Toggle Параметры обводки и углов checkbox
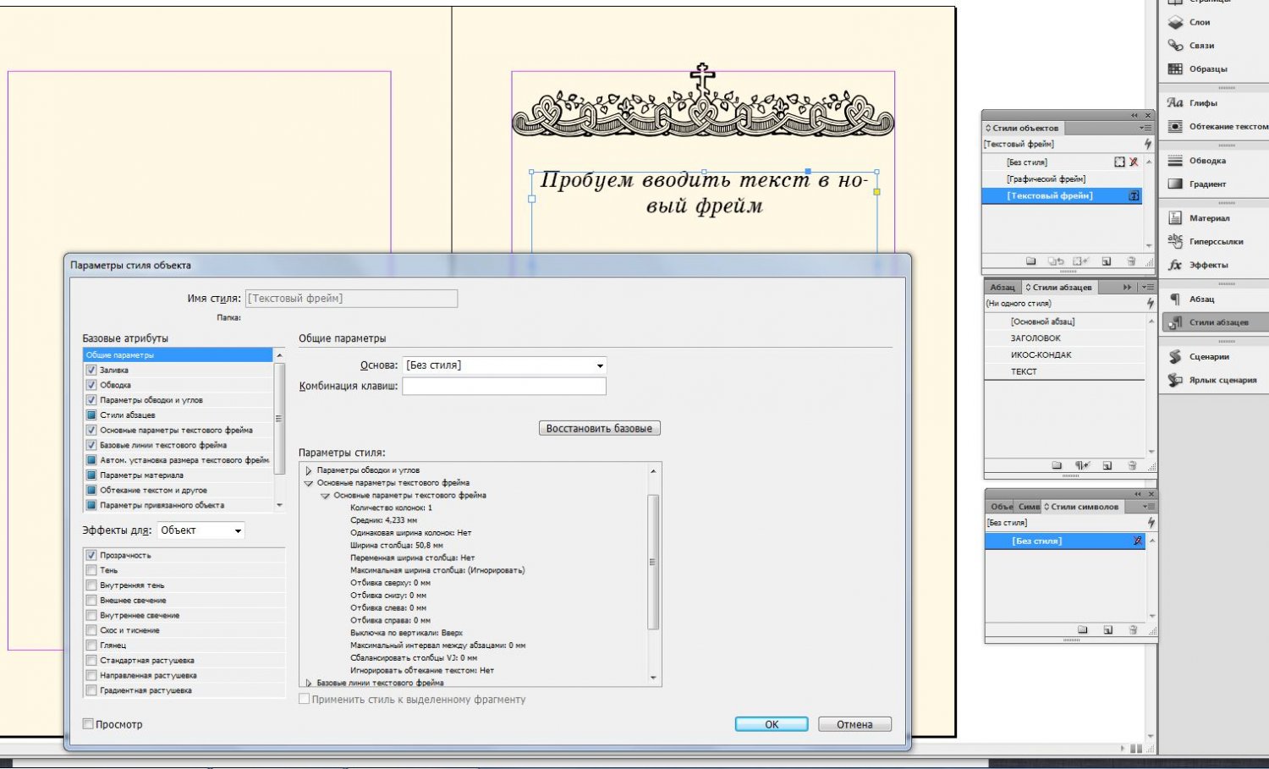Viewport: 1269px width, 769px height. click(x=91, y=400)
